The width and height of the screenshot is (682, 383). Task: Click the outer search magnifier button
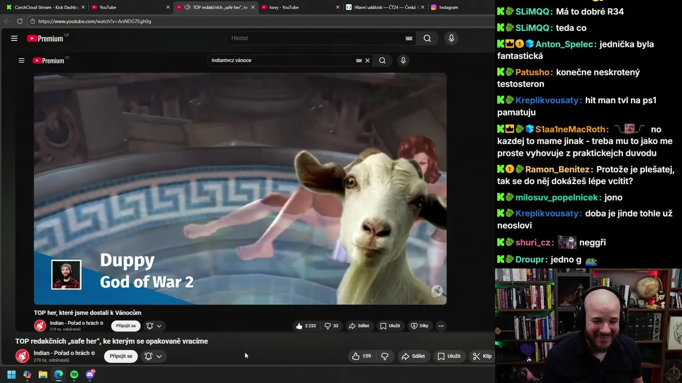[427, 38]
